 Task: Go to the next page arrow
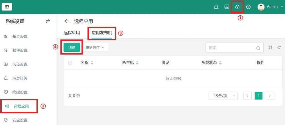pyautogui.click(x=270, y=96)
